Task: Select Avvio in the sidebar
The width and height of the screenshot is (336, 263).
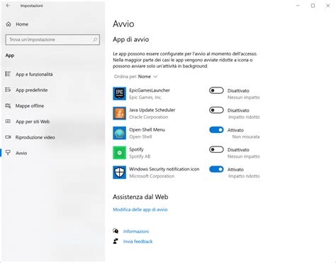Action: click(21, 153)
